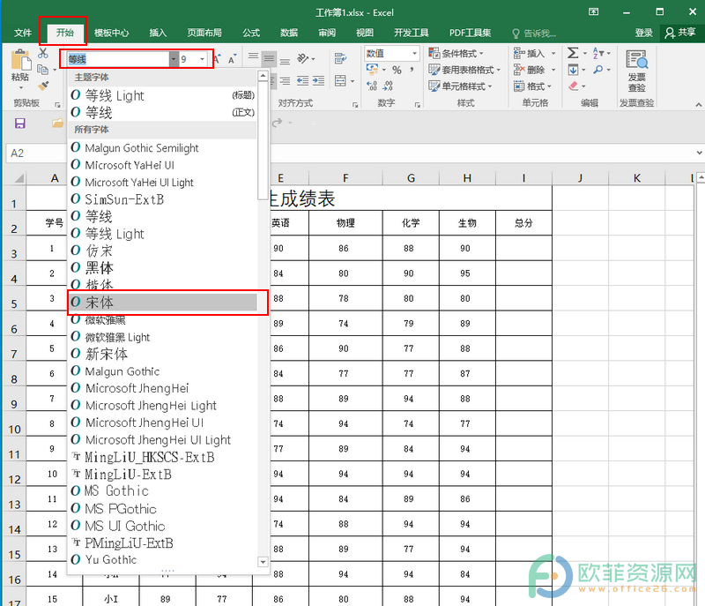Select column G header

click(x=411, y=178)
